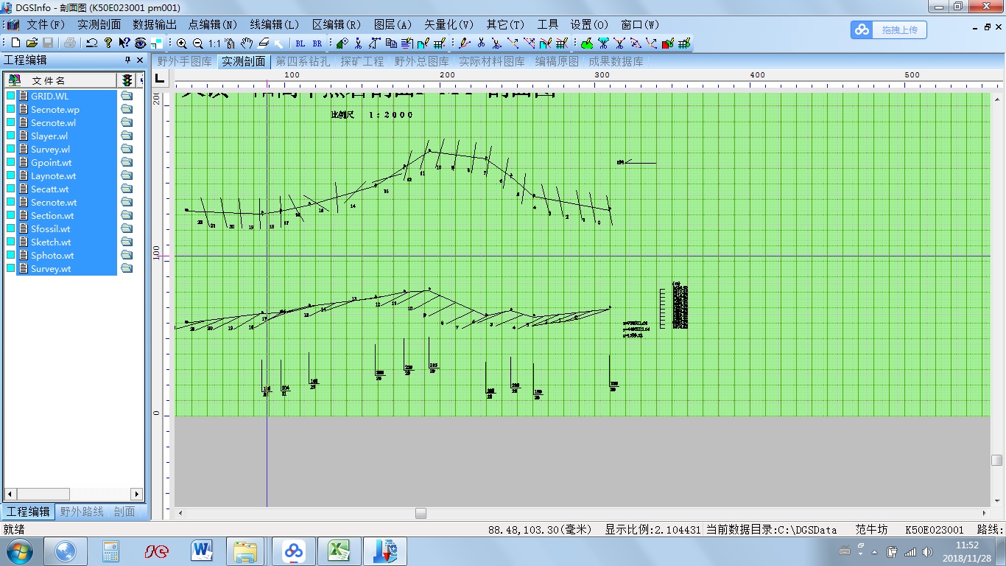Image resolution: width=1006 pixels, height=566 pixels.
Task: Switch to the 成果数据库 tab
Action: (616, 62)
